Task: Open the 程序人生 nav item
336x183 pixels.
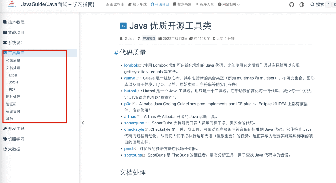Action: 205,4
